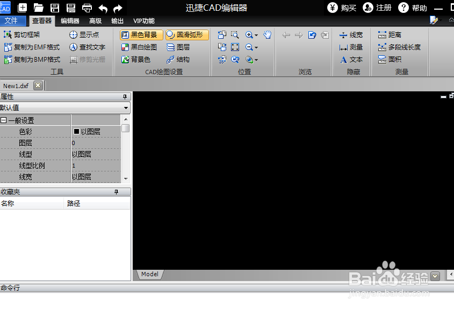Click the New file icon in title bar
This screenshot has height=309, width=454.
pos(22,8)
